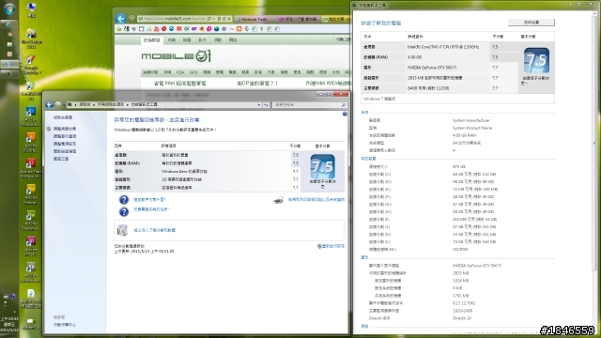Click the 7.5 base score badge in the detail window
The height and width of the screenshot is (338, 601).
coord(536,60)
